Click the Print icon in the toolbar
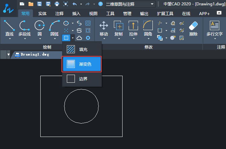Screen dimensions: 226x149 (x=57, y=4)
